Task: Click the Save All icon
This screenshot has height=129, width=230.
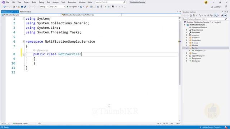Action: (25, 6)
